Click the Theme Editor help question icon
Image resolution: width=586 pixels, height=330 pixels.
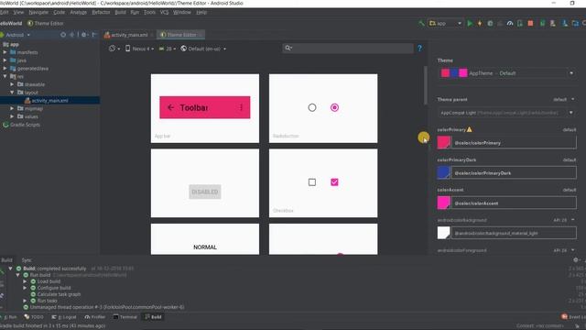(419, 49)
